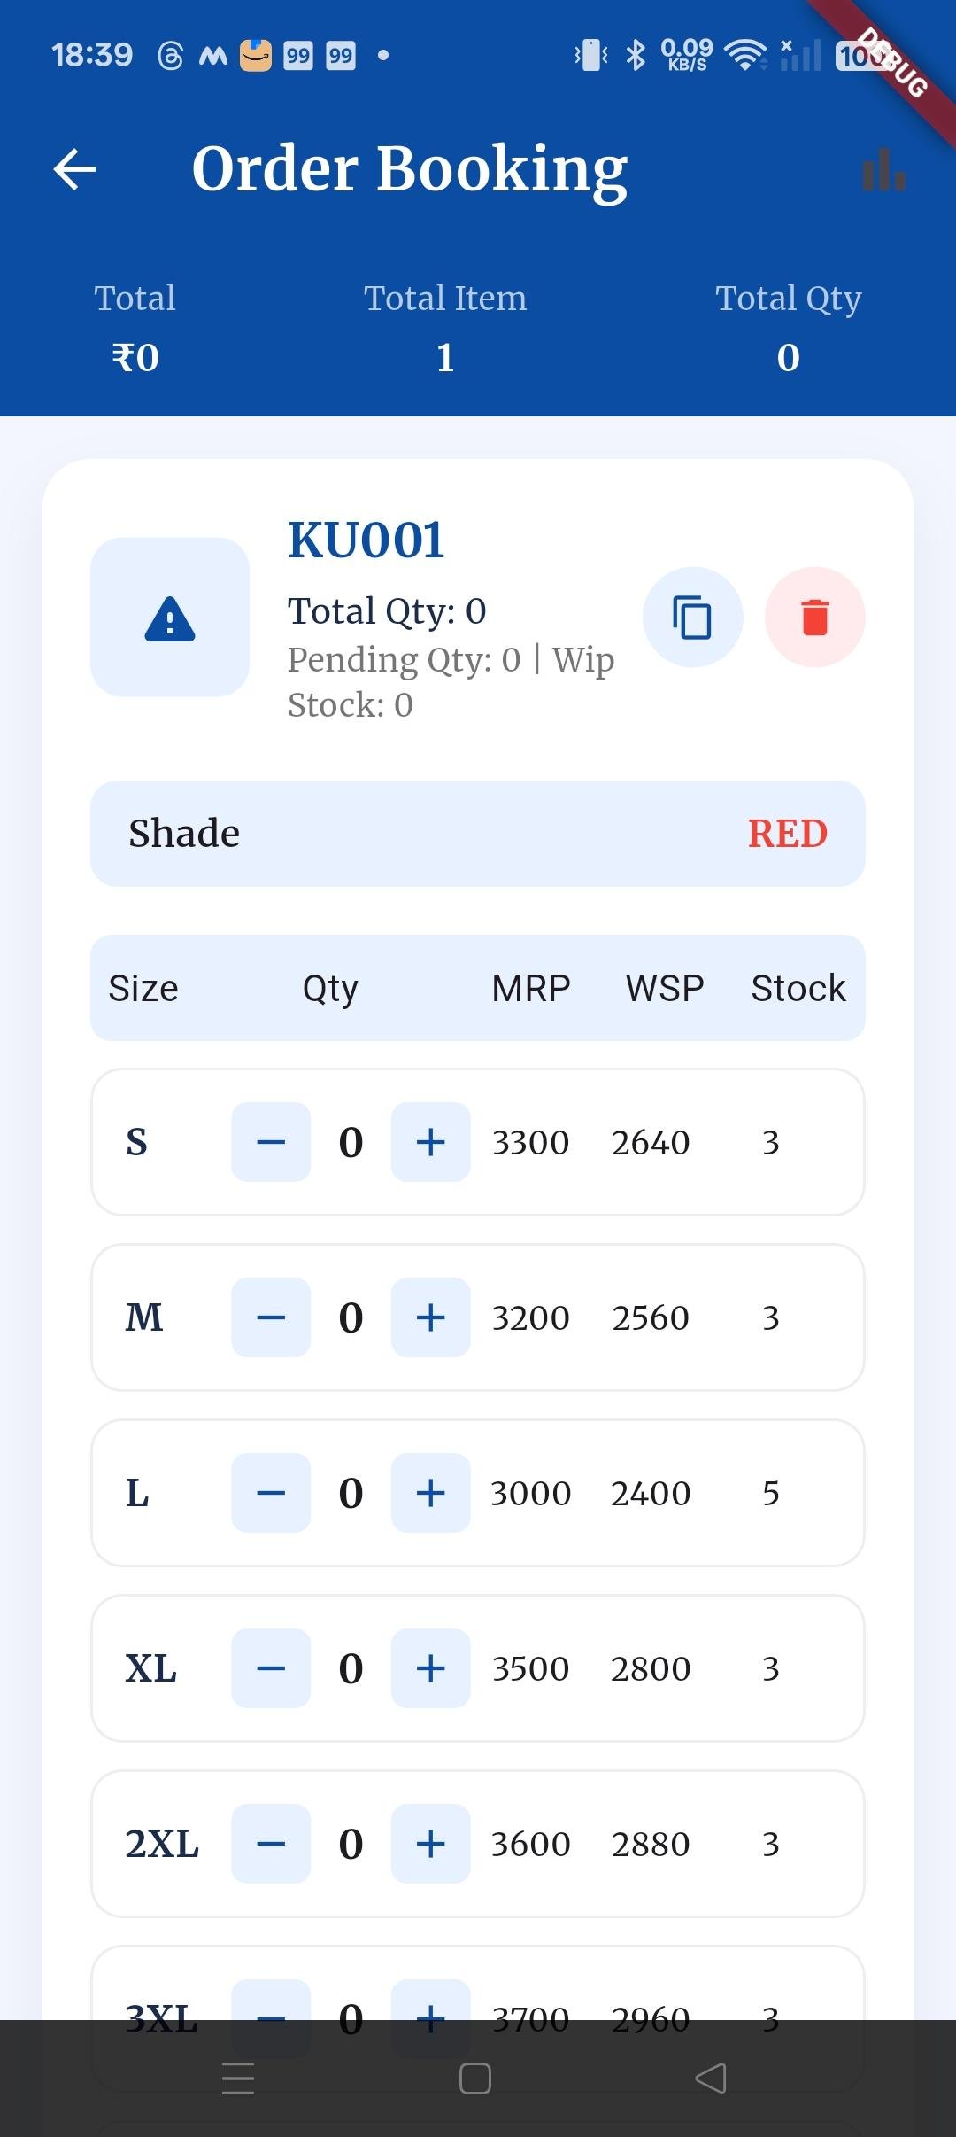Increase quantity for size S
The image size is (956, 2137).
pyautogui.click(x=430, y=1142)
